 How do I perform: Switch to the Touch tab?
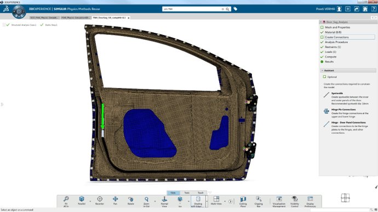coord(201,193)
